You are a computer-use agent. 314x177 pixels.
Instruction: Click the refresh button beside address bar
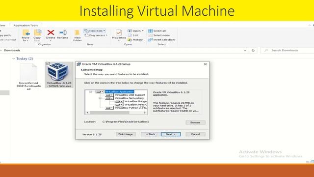[253, 50]
